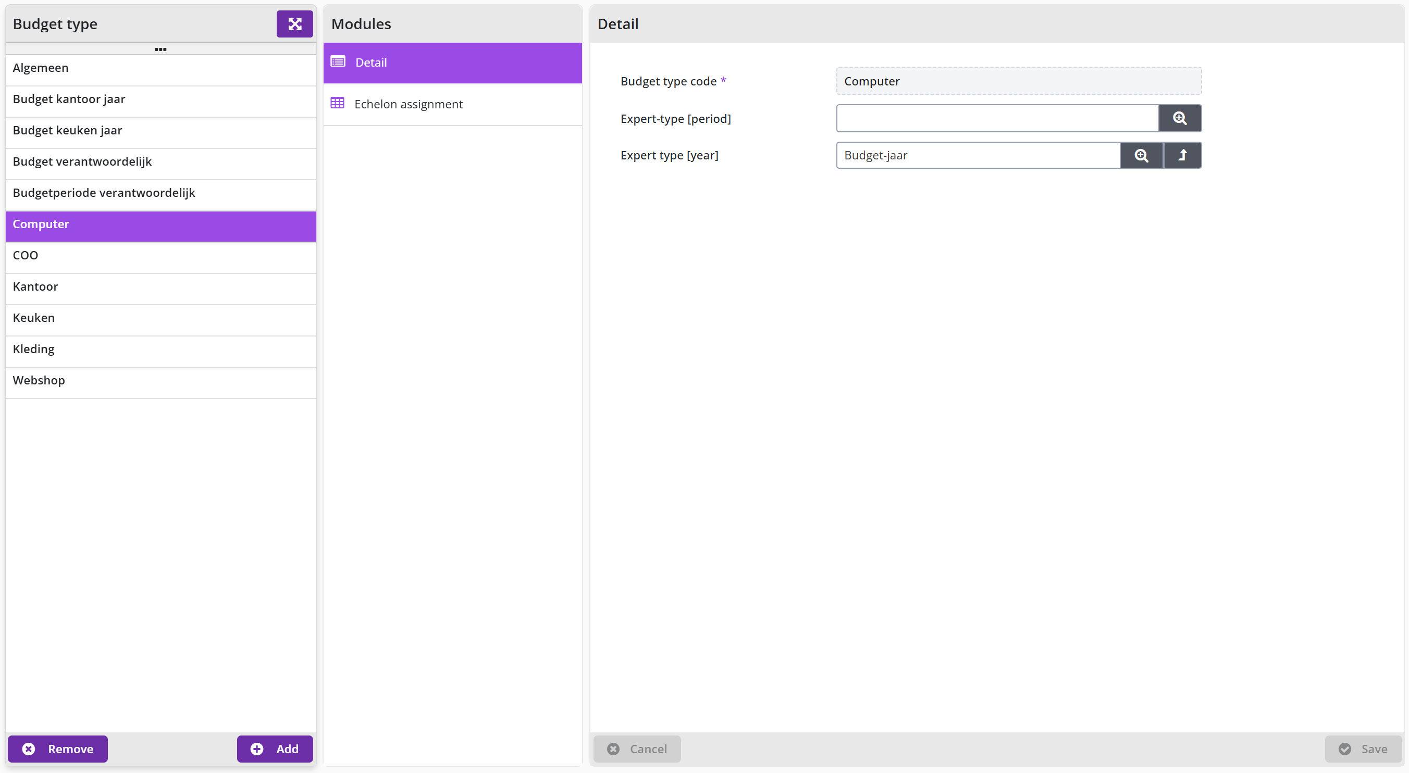The height and width of the screenshot is (773, 1409).
Task: Focus the Expert type [year] input field
Action: point(978,155)
